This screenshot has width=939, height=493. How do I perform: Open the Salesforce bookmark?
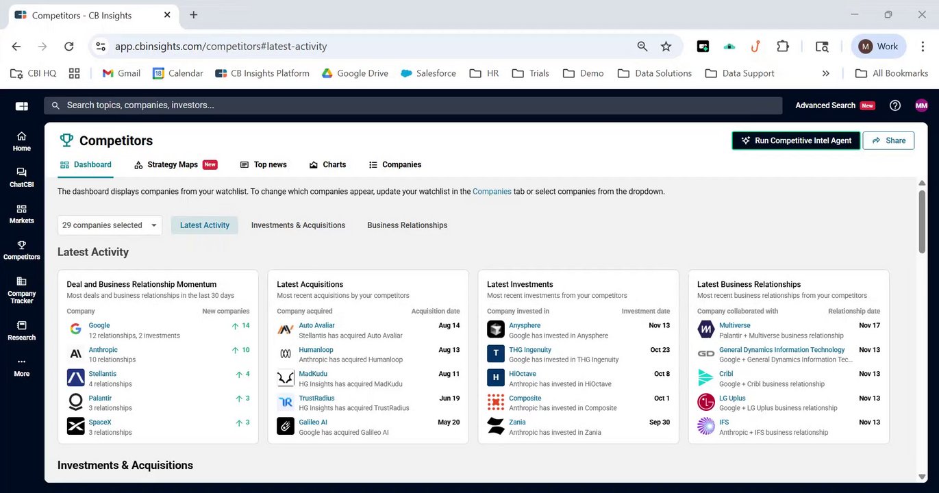429,73
